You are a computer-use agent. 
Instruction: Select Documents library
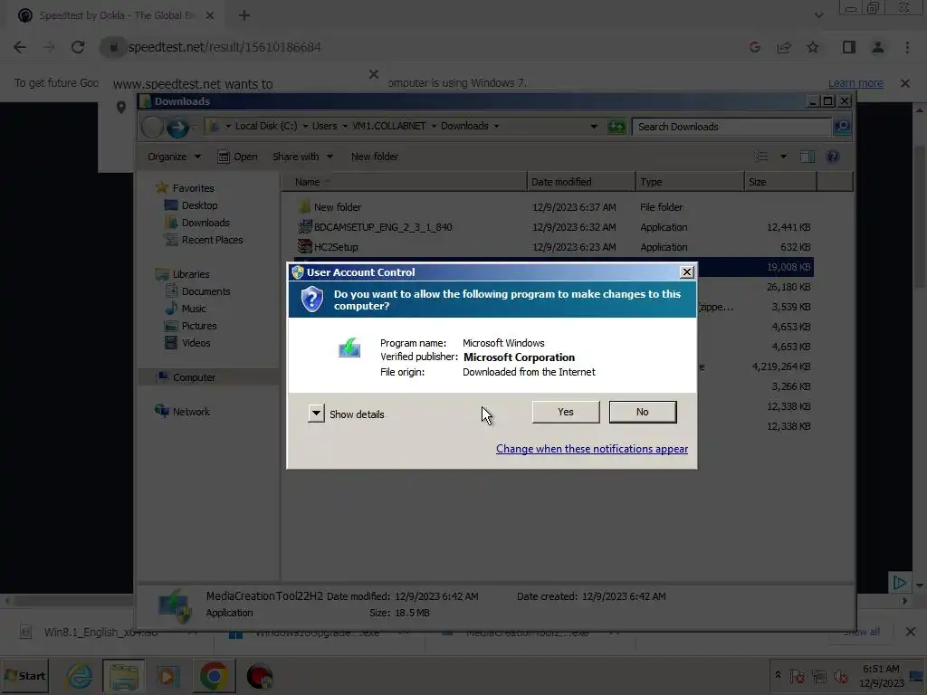click(198, 290)
